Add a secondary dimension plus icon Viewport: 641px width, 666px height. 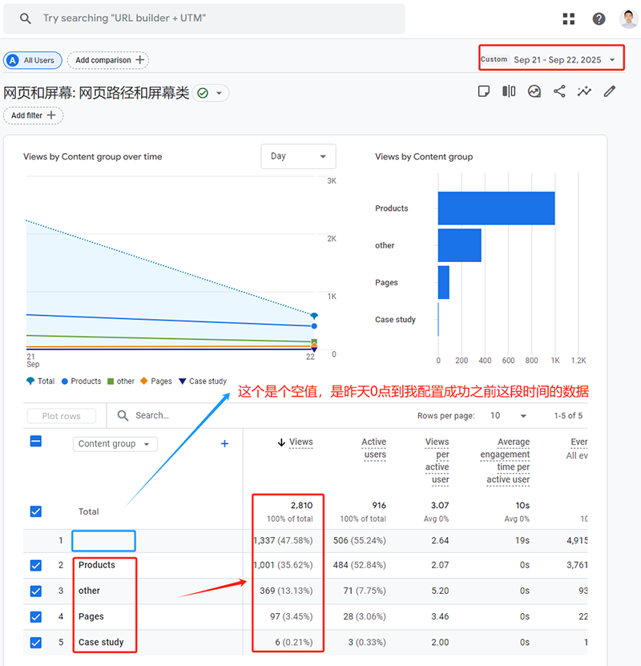[x=224, y=444]
